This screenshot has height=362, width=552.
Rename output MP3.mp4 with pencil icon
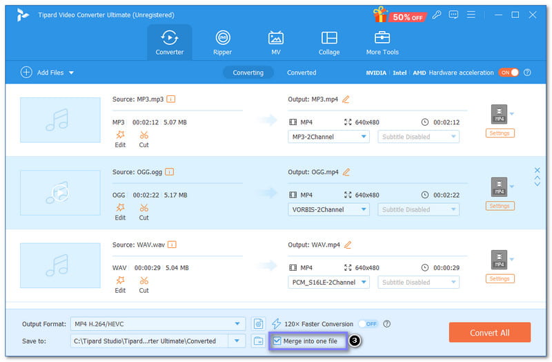[346, 99]
